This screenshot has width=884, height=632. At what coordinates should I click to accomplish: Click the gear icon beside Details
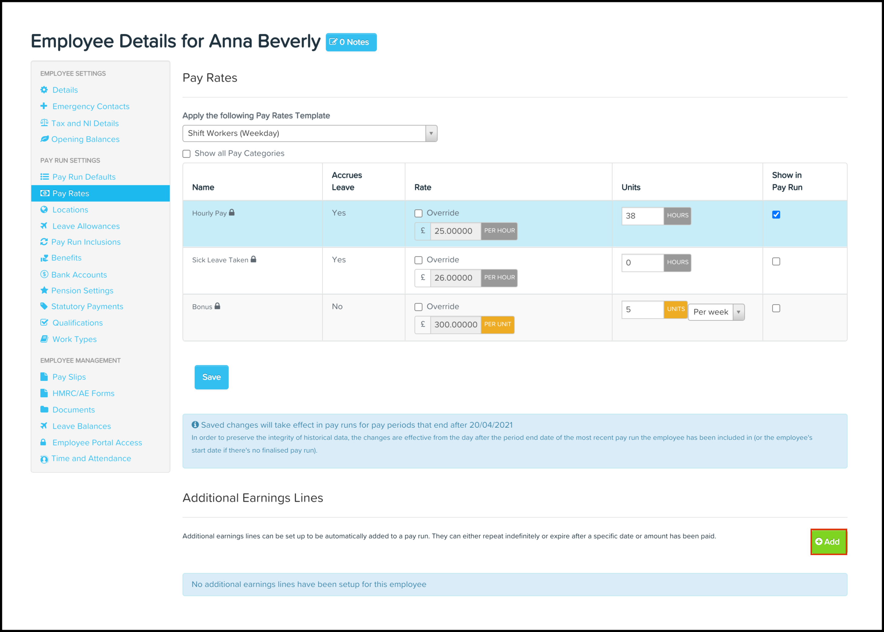point(44,90)
